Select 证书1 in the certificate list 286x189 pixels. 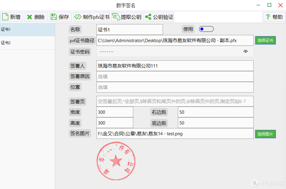point(27,30)
